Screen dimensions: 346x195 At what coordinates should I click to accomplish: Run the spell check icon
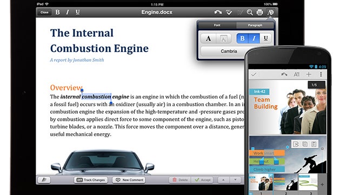click(229, 12)
